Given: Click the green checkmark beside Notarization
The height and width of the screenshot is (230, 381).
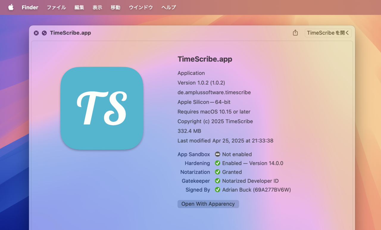Looking at the screenshot, I should [218, 172].
